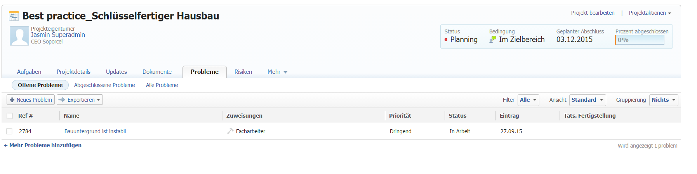The width and height of the screenshot is (697, 174).
Task: Click the Im Zielbereich condition icon
Action: click(493, 39)
